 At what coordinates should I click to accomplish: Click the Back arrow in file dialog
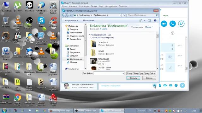pos(64,15)
